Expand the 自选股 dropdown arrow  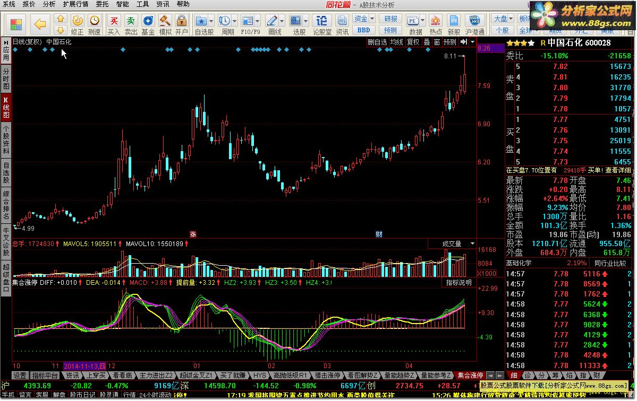(211, 21)
